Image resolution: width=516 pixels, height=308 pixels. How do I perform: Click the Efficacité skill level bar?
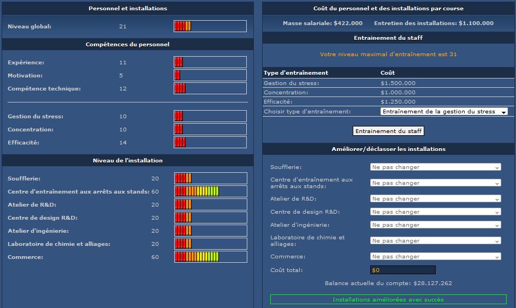pos(210,142)
